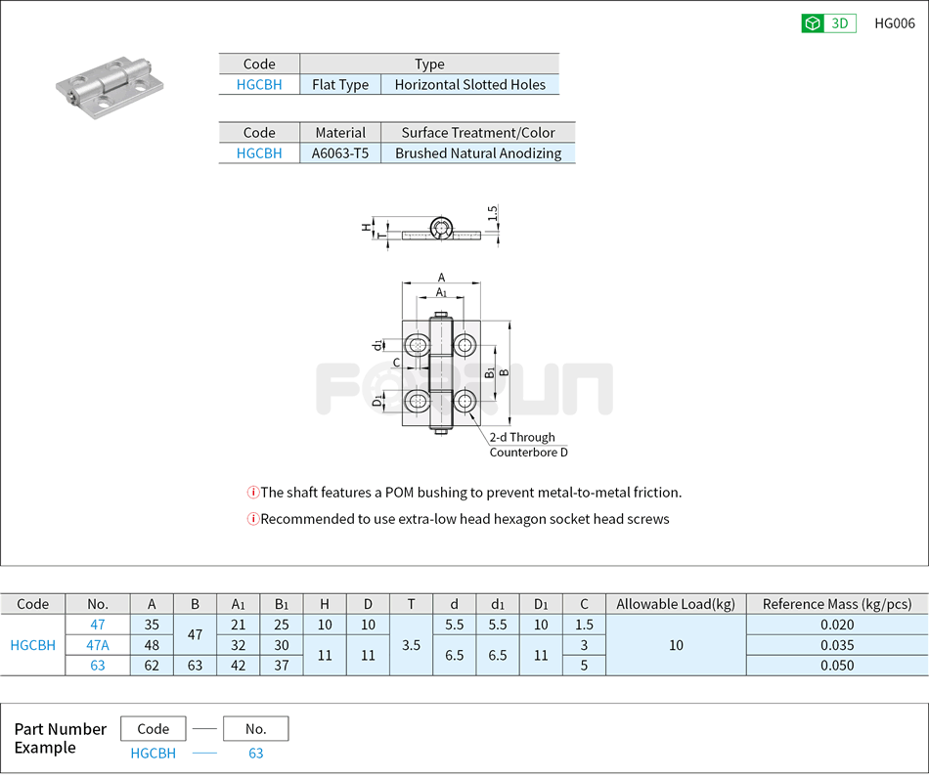The width and height of the screenshot is (929, 778).
Task: Click the info icon before the POM bushing note
Action: point(253,493)
